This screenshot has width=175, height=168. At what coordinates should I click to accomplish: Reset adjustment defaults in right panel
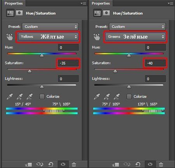coord(138,164)
